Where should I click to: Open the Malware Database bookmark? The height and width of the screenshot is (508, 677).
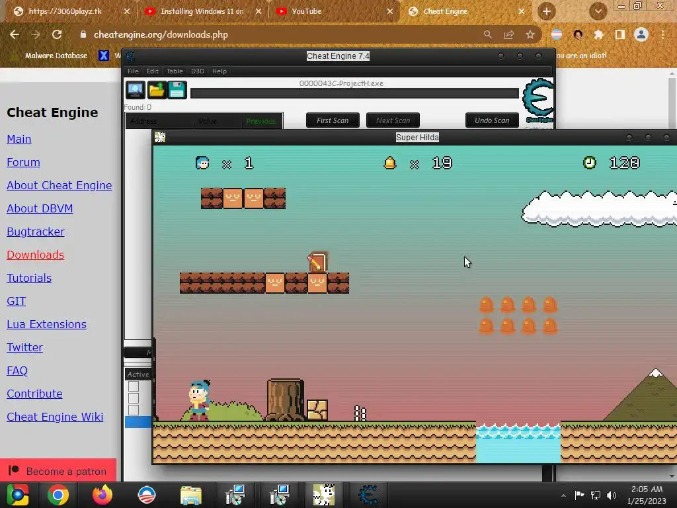tap(56, 56)
